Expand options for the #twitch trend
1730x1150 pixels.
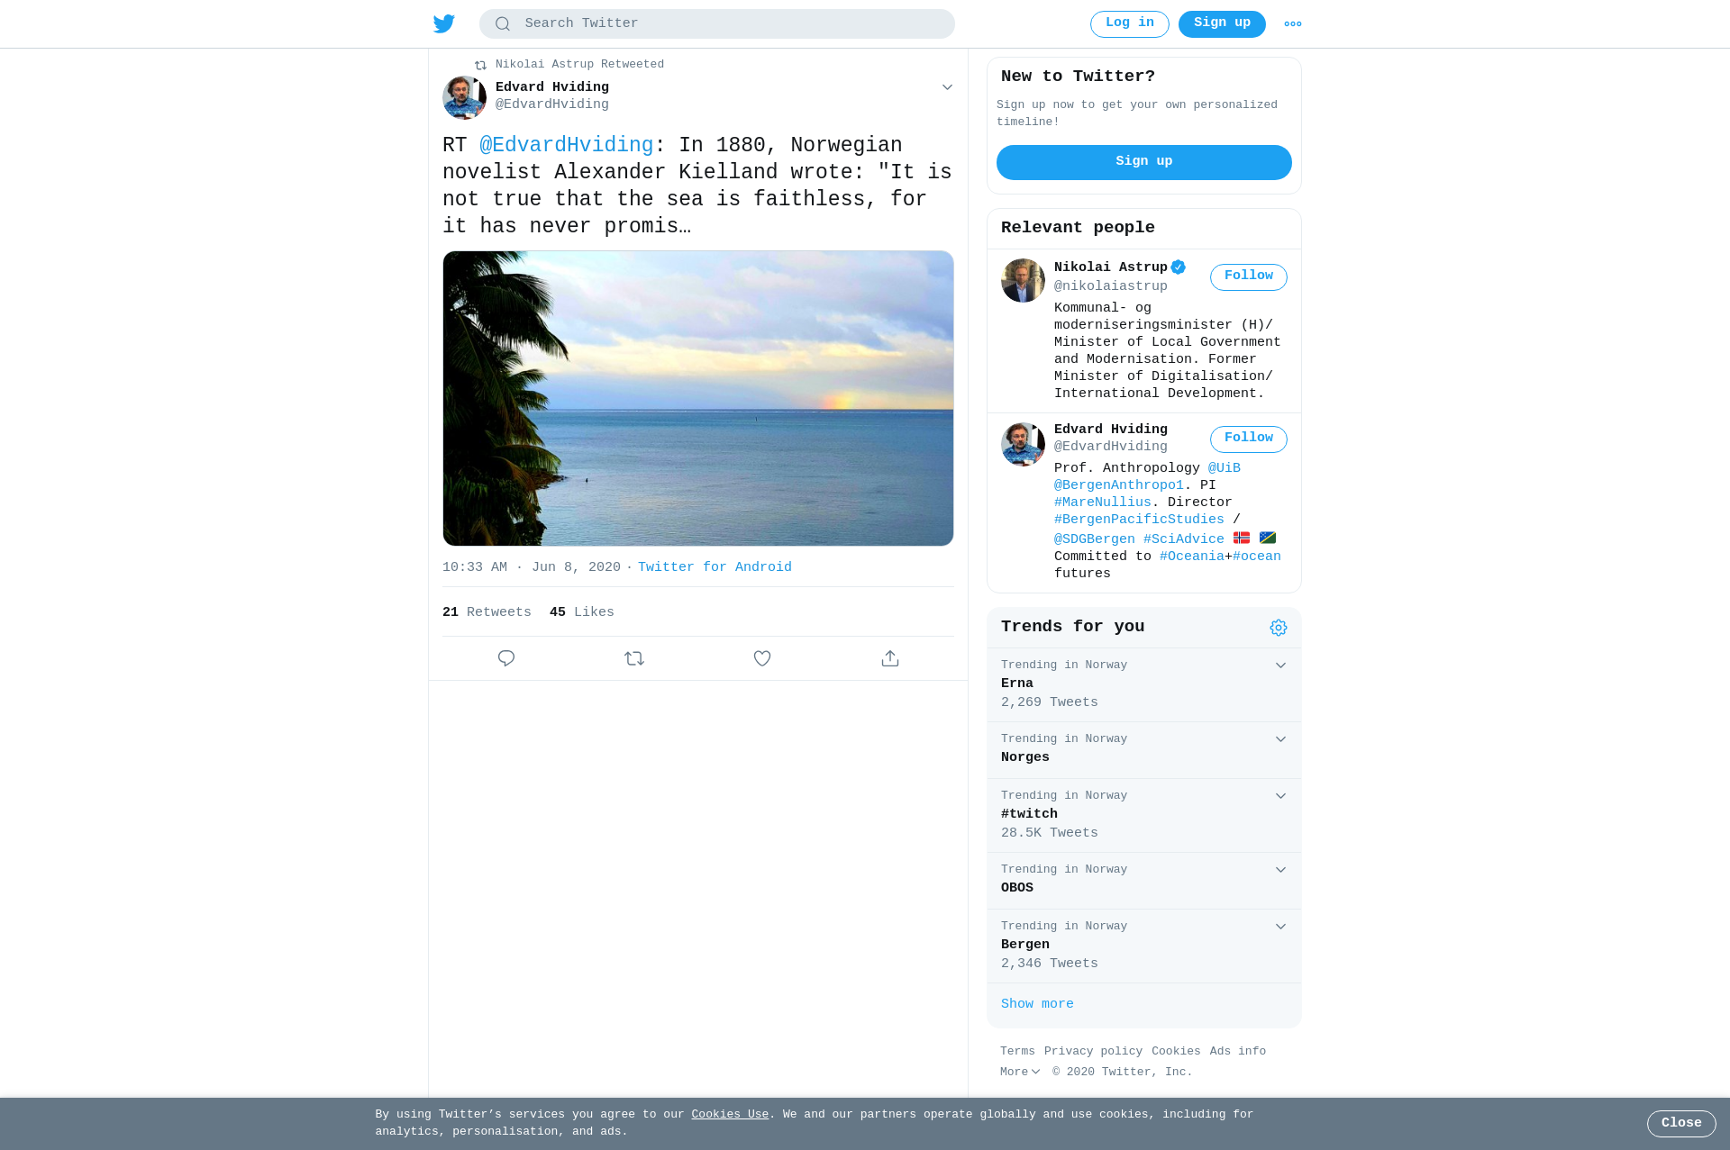point(1280,796)
